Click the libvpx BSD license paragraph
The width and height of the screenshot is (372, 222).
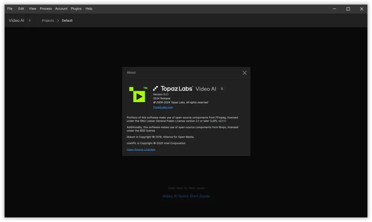182,129
